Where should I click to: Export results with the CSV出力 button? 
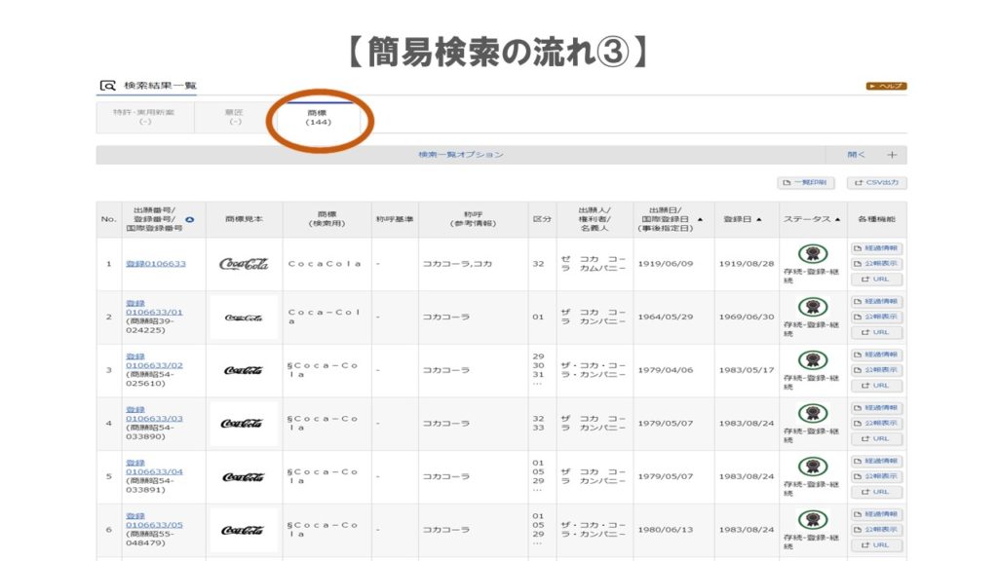pos(877,182)
